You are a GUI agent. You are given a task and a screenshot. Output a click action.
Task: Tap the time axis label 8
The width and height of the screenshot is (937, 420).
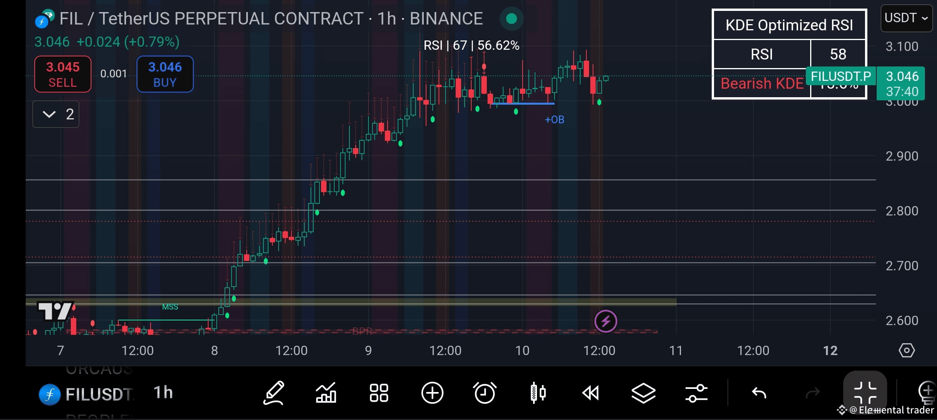click(214, 350)
